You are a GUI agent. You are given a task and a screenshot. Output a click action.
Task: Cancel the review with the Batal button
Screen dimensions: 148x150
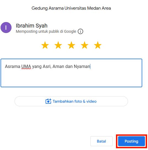(x=101, y=141)
